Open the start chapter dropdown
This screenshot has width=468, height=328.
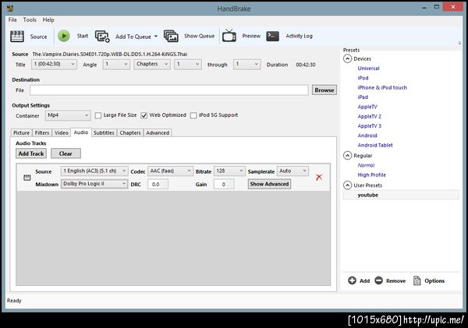point(188,65)
